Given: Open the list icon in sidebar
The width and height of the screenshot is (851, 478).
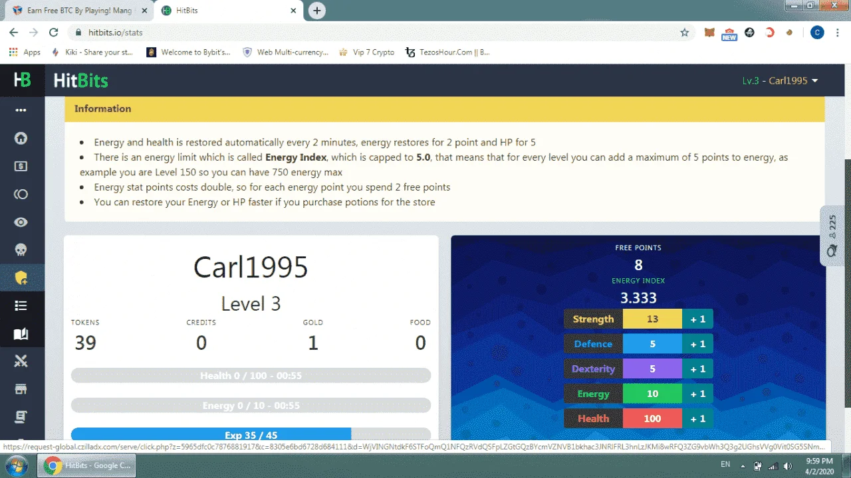Looking at the screenshot, I should coord(21,305).
